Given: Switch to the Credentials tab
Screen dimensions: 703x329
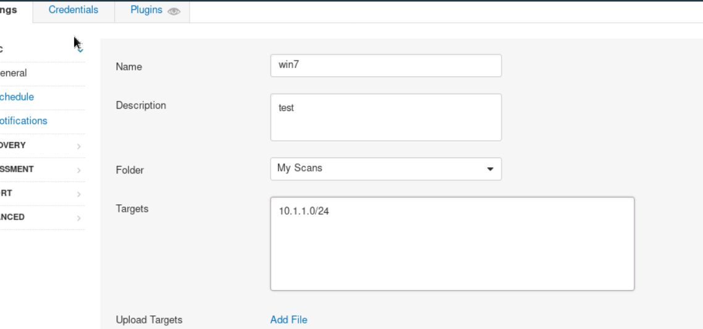Looking at the screenshot, I should tap(74, 10).
